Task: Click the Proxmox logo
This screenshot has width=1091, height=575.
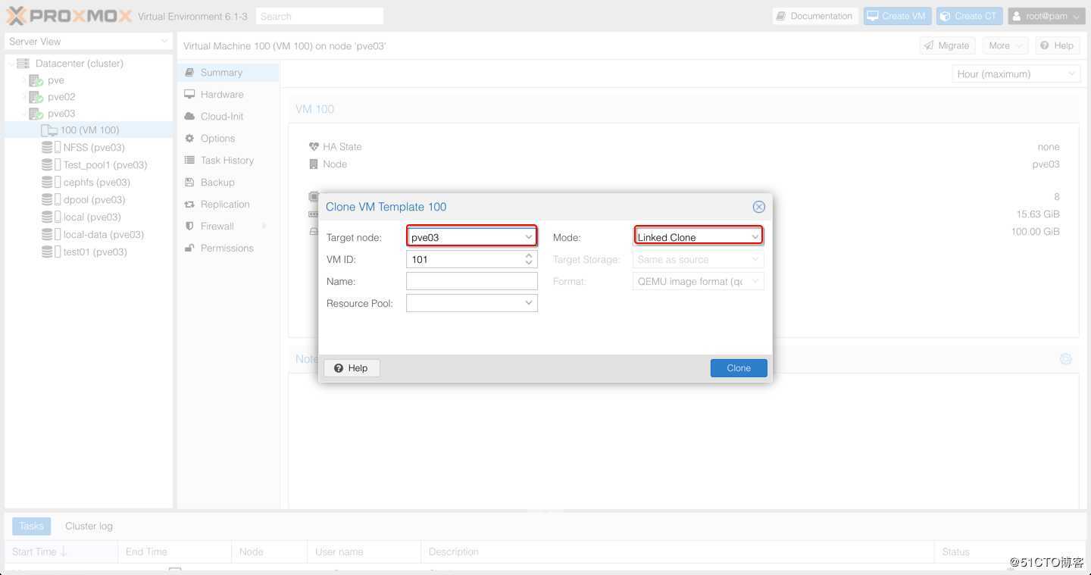Action: pyautogui.click(x=70, y=16)
